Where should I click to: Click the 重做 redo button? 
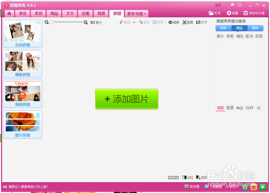tap(144, 22)
